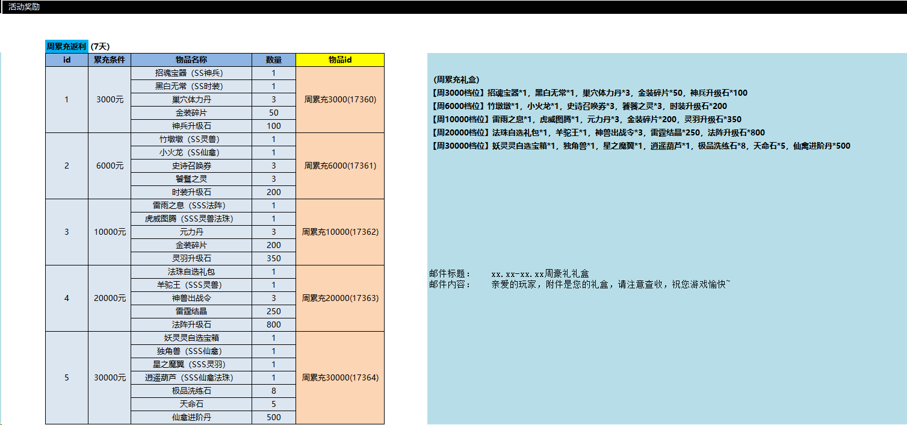This screenshot has height=425, width=907.
Task: Select the 周累充20000(17363) item id cell
Action: point(340,298)
